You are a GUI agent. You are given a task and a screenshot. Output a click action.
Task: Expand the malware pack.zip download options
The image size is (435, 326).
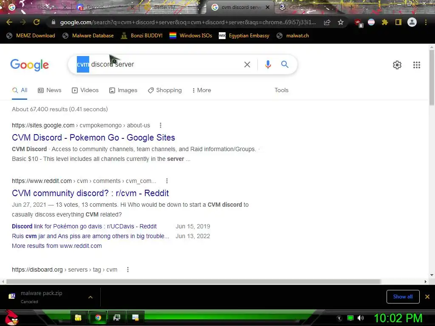(x=90, y=297)
